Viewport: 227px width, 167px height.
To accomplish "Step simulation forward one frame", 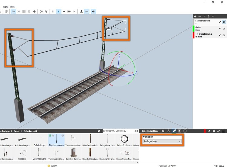I will [x=74, y=11].
